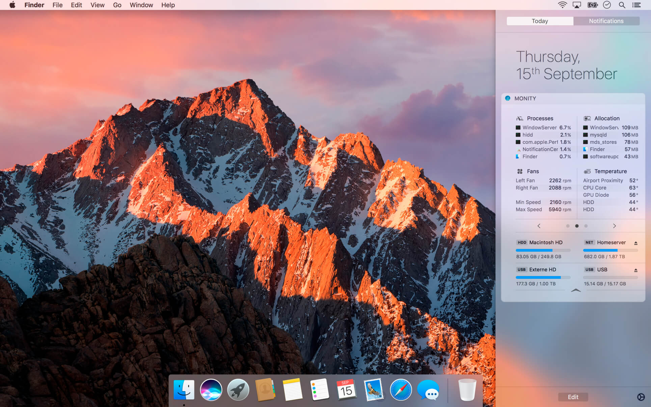
Task: Open the File menu
Action: point(57,5)
